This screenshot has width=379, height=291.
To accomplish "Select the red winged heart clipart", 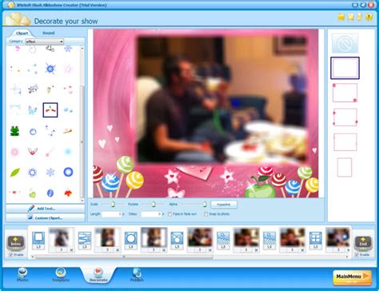I will click(33, 152).
